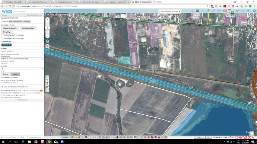Click the trash delete icon
The image size is (257, 144).
click(248, 11)
